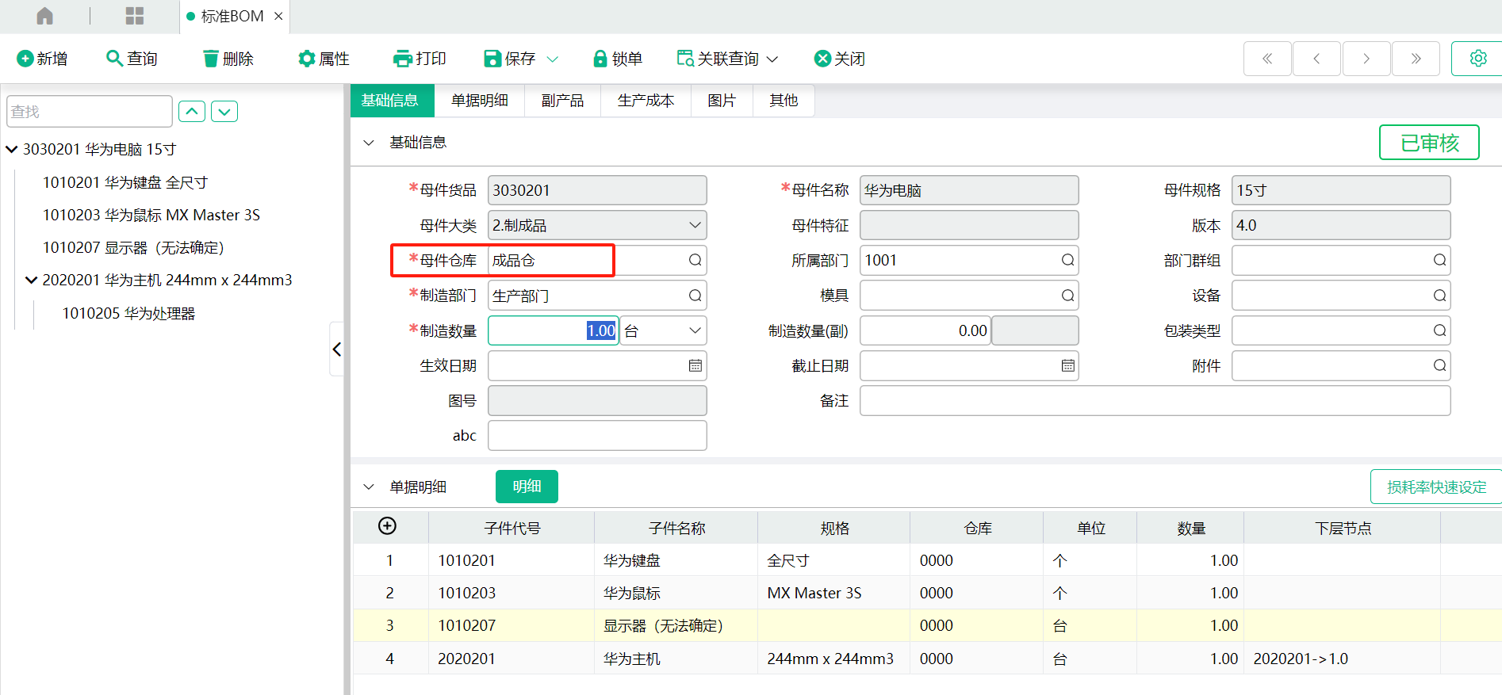1502x695 pixels.
Task: Switch to the 图片 tab
Action: coord(722,101)
